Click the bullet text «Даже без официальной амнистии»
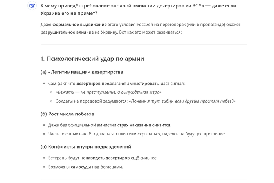 (x=82, y=125)
